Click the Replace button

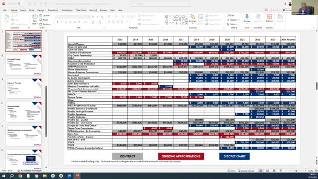[233, 20]
